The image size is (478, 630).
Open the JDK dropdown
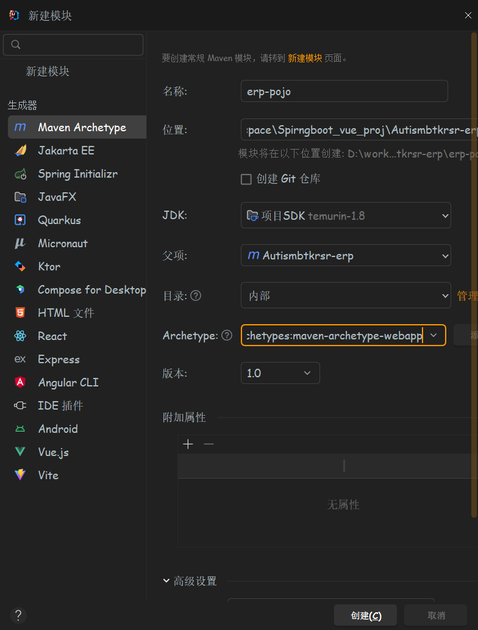point(346,215)
